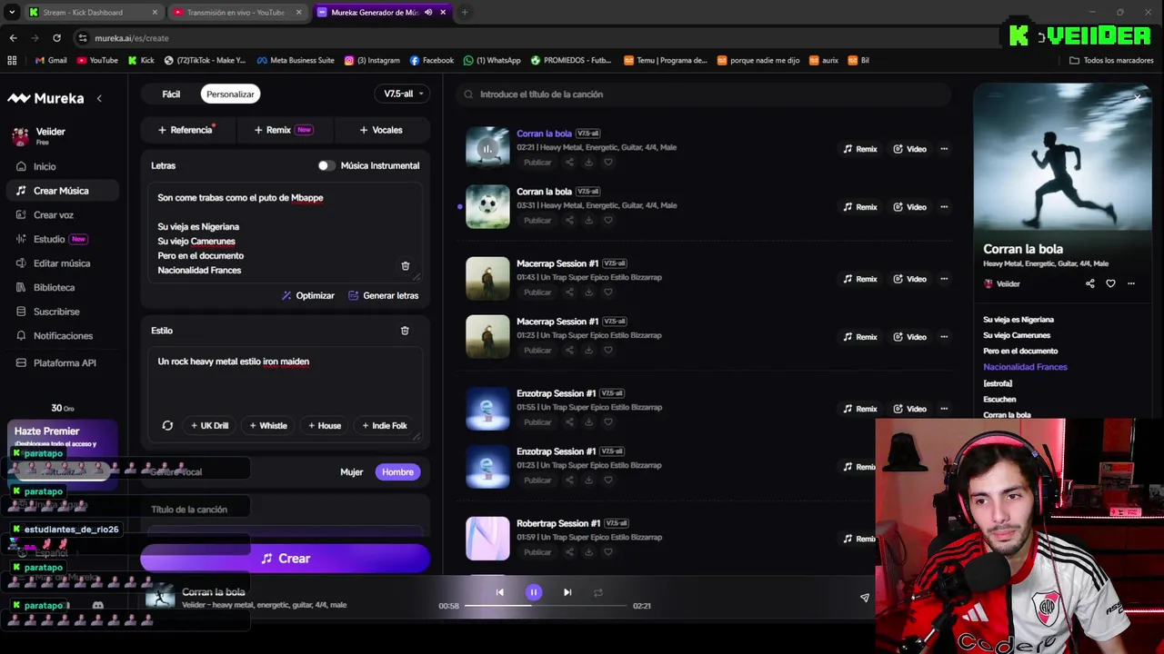Focus the song title search field
This screenshot has height=654, width=1164.
[x=704, y=94]
